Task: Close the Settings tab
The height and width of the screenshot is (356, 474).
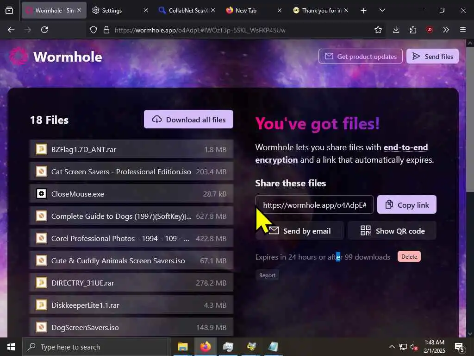Action: (145, 10)
